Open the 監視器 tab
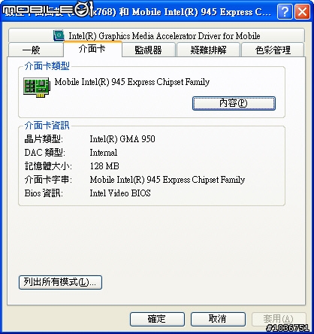Viewport: 314px width, 334px height. 148,50
